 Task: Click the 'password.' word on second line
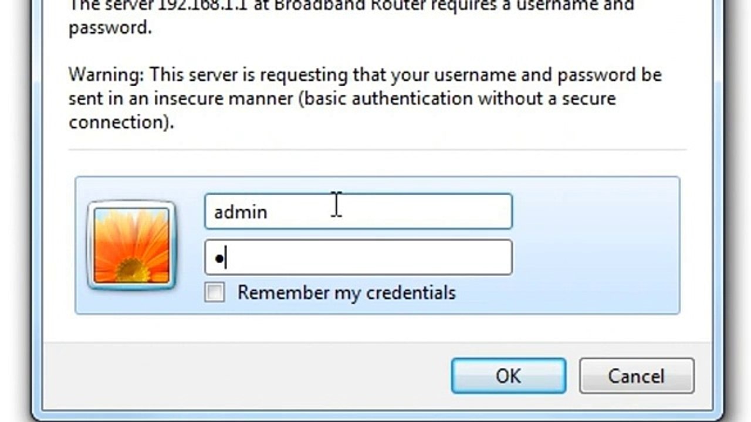tap(110, 28)
